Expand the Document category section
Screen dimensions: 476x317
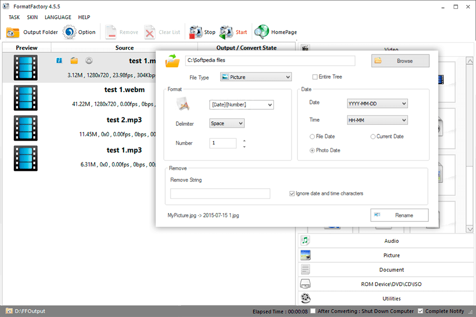click(x=386, y=269)
